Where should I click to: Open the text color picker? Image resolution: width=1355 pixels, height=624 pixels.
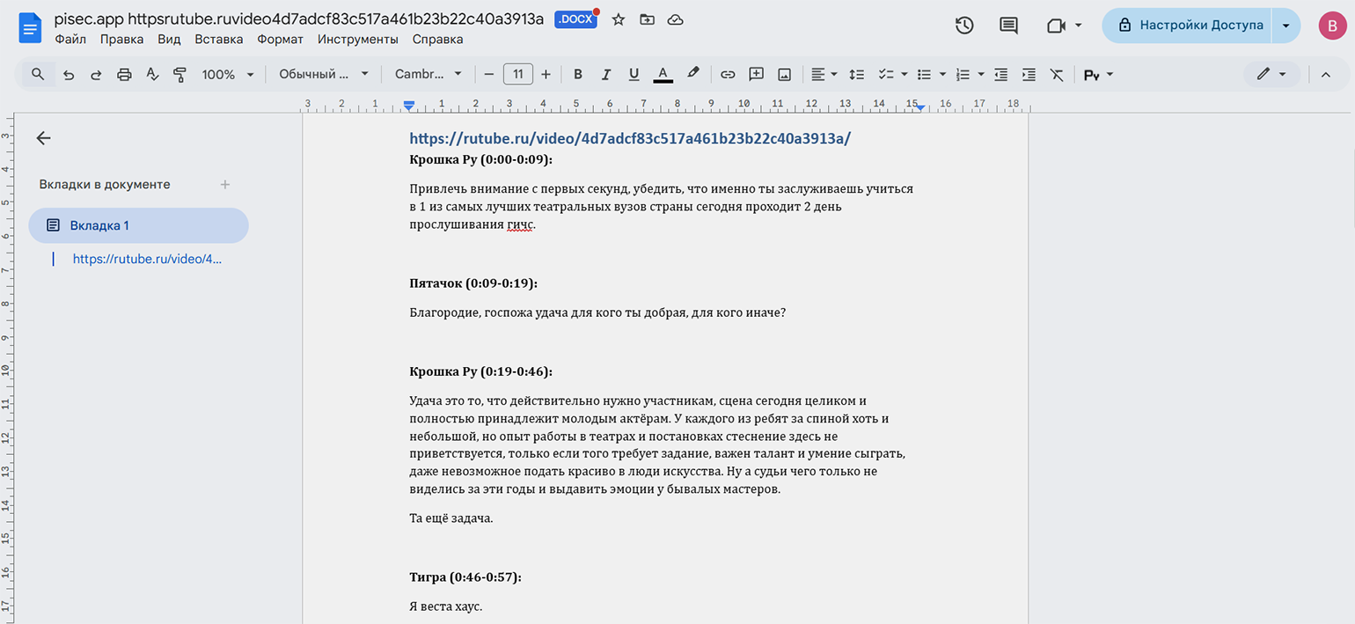click(x=663, y=75)
